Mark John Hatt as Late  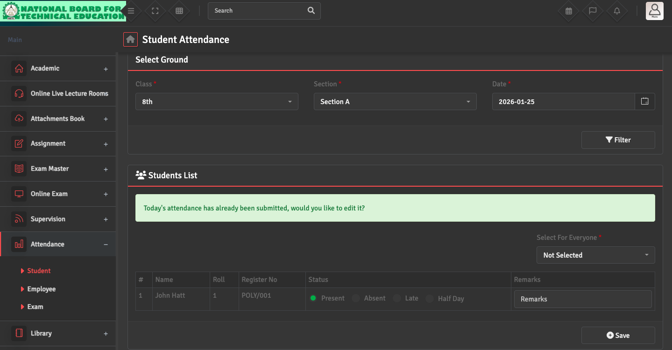[x=397, y=298]
